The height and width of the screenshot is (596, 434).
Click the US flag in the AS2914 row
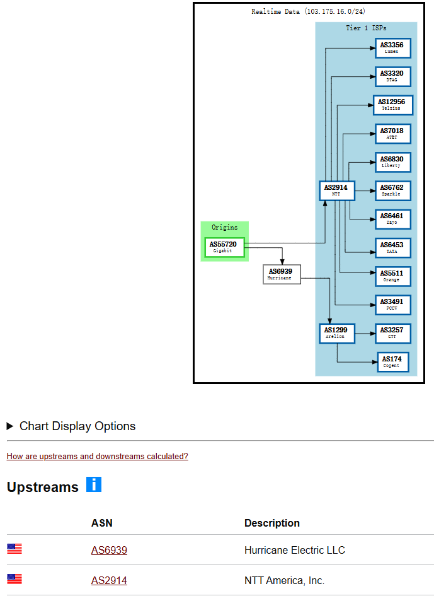14,579
